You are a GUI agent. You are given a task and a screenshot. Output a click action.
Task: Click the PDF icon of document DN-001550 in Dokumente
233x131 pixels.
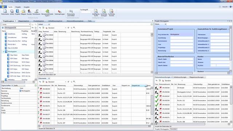(41, 89)
